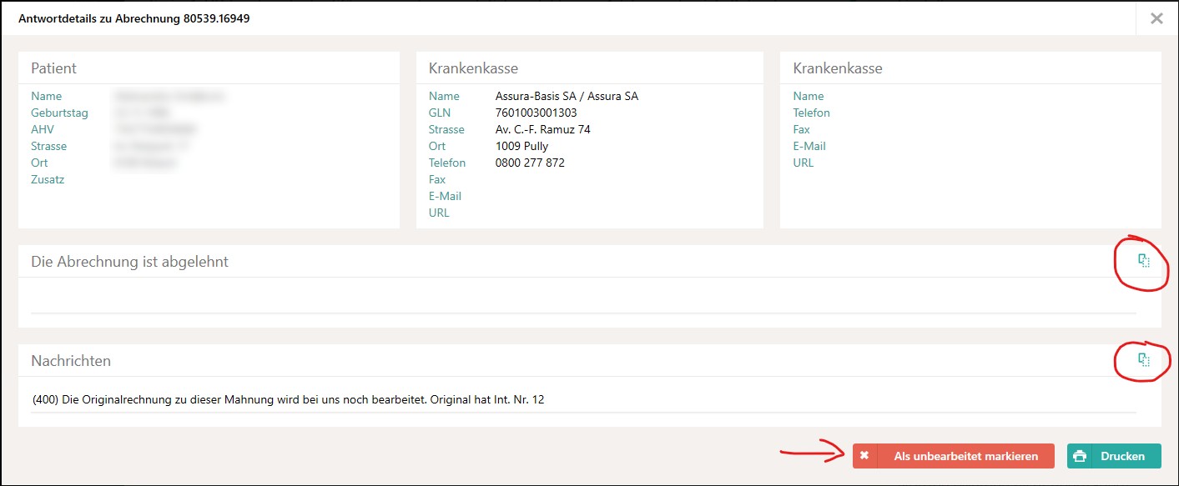Copy the Nachrichten section content
Screen dimensions: 1179x486
pos(1144,360)
